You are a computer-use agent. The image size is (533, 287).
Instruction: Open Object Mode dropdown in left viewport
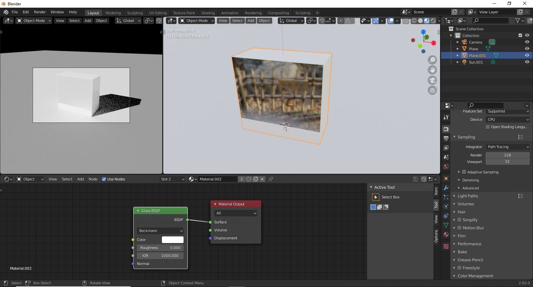pyautogui.click(x=34, y=21)
